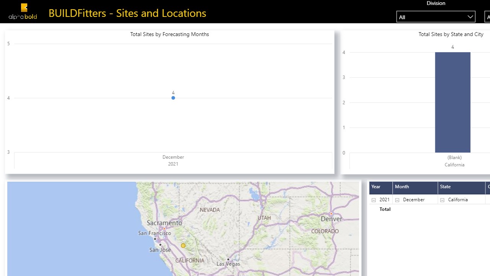The height and width of the screenshot is (276, 490).
Task: Click the COLORADO label on map
Action: (325, 231)
